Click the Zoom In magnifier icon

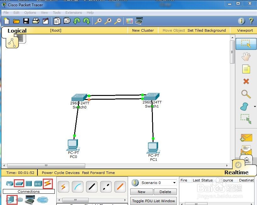tap(98, 21)
